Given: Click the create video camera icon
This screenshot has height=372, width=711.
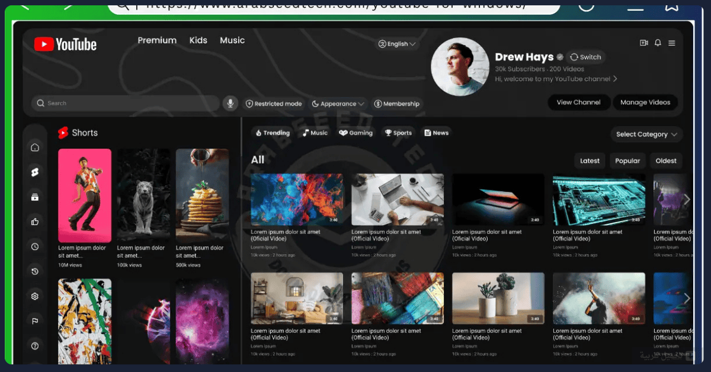Looking at the screenshot, I should tap(644, 43).
